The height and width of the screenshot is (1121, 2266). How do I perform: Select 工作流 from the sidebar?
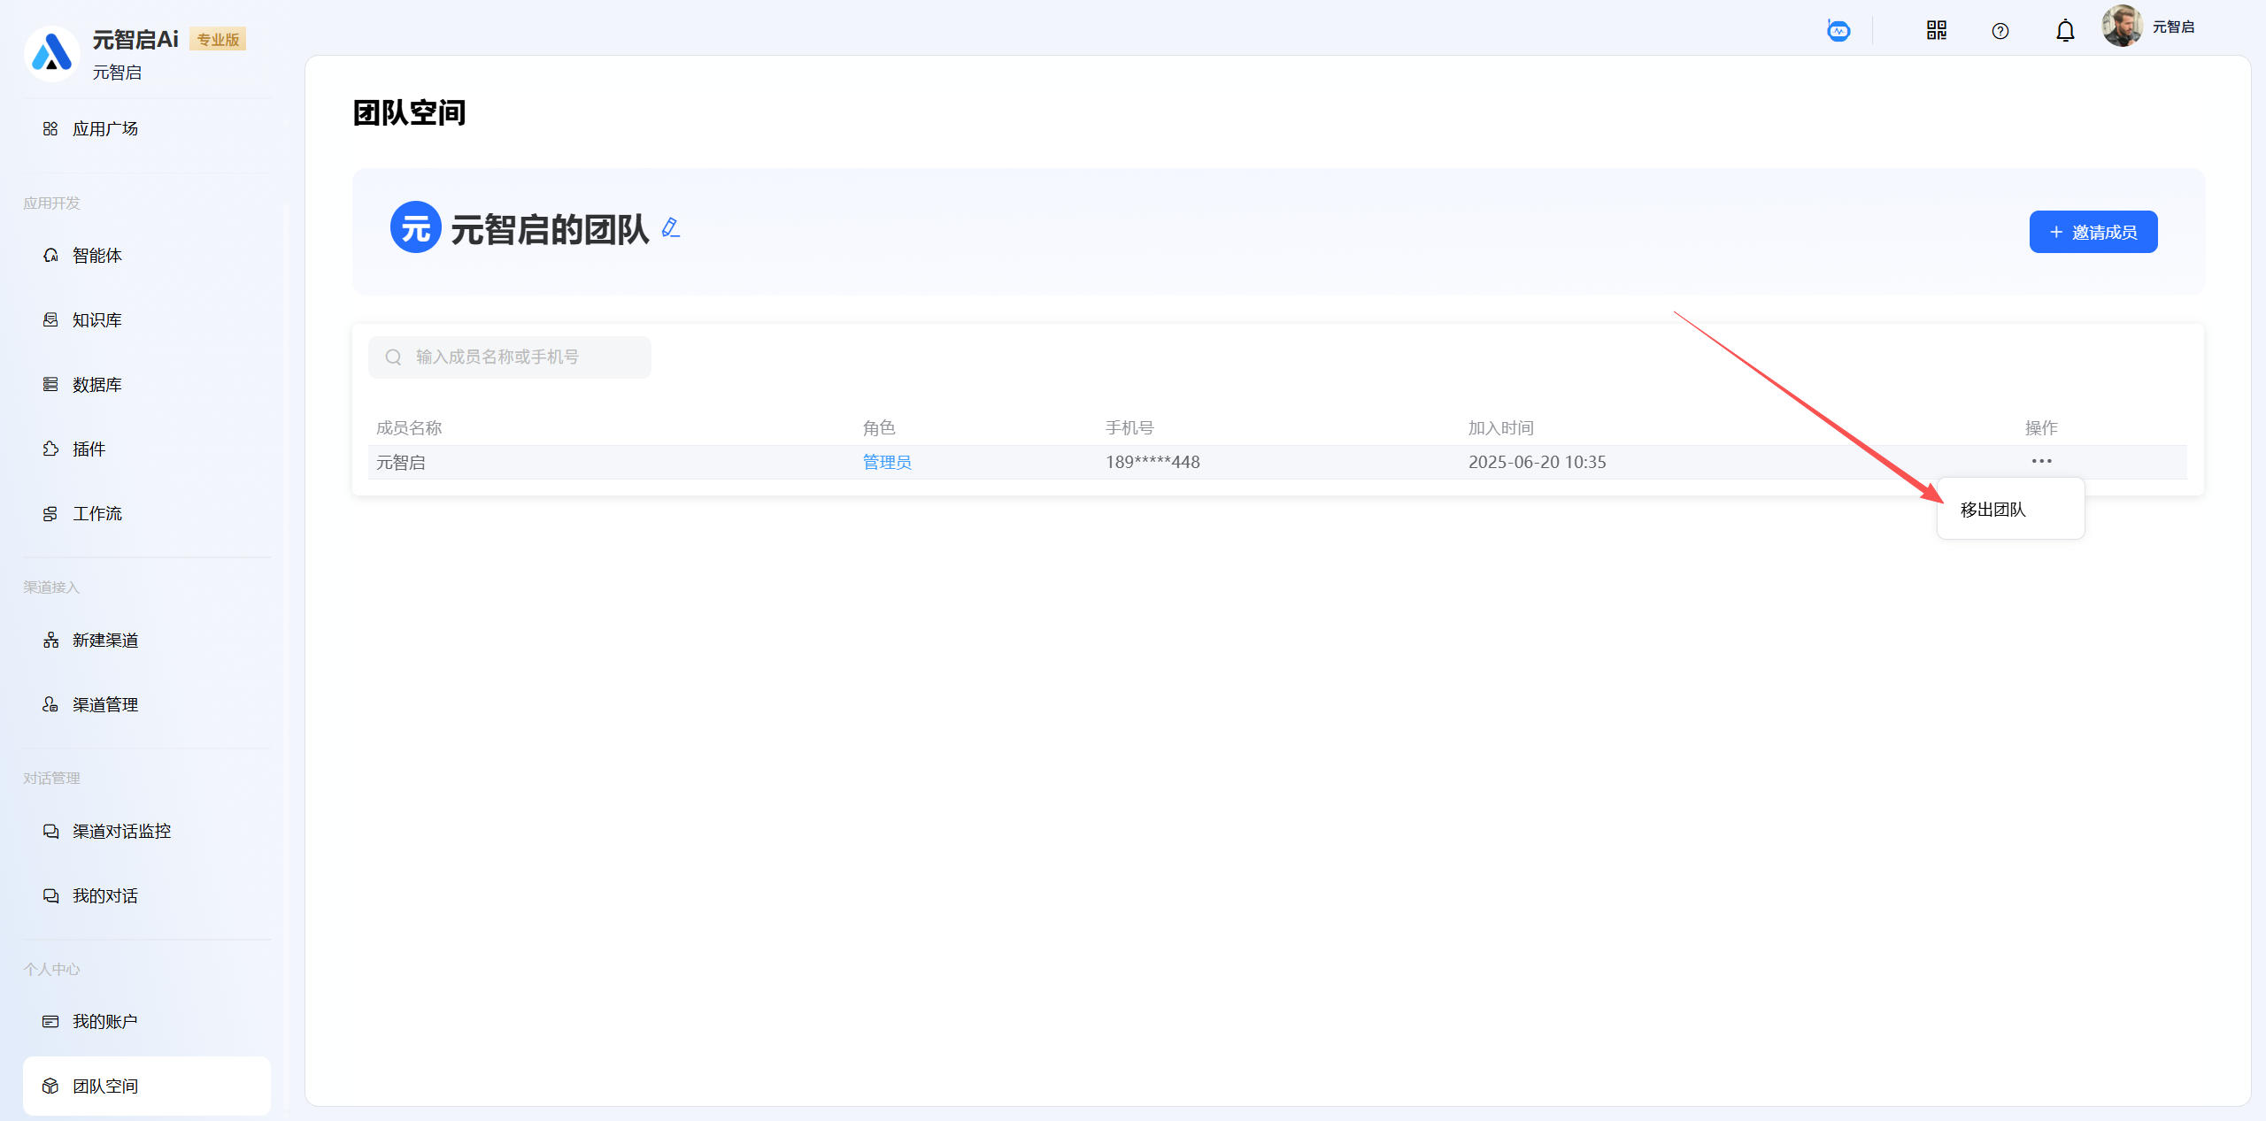coord(96,514)
